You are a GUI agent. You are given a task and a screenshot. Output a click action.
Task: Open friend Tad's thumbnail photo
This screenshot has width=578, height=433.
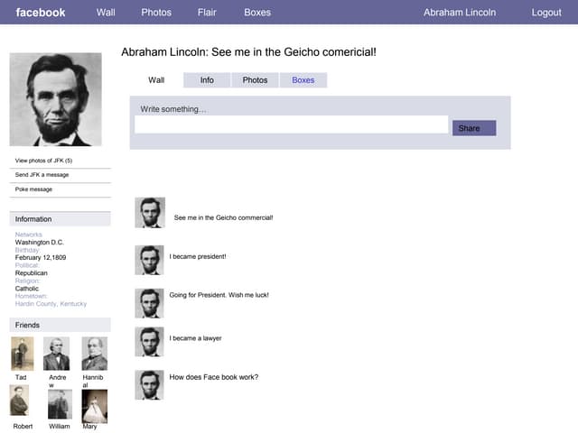pos(22,354)
